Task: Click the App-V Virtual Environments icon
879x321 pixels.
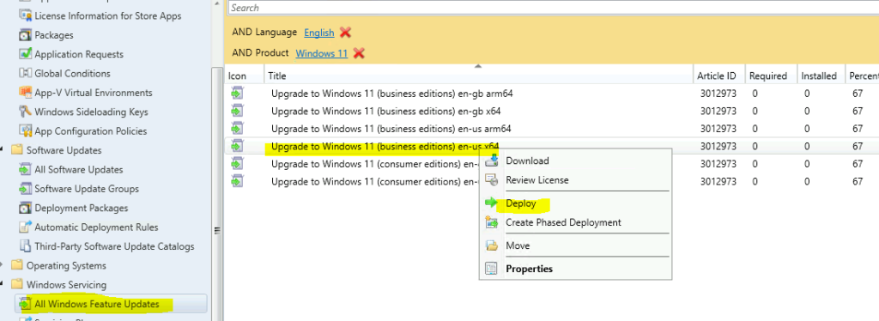Action: coord(25,93)
